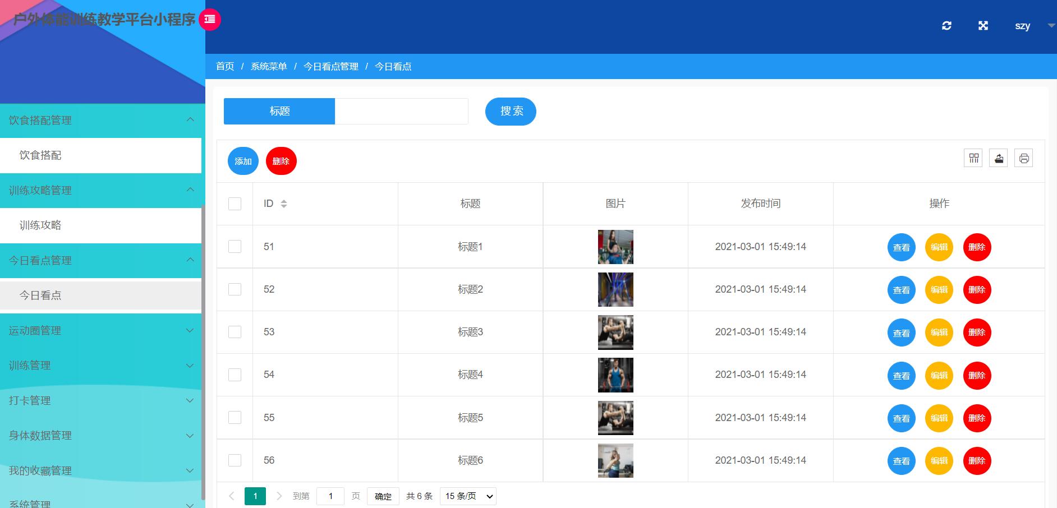
Task: Click the export folder icon above the table
Action: click(x=998, y=158)
